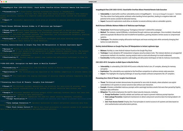The height and width of the screenshot is (131, 183).
Task: Click the CVE-2025-4919 heading in preview pane
Action: (117, 62)
